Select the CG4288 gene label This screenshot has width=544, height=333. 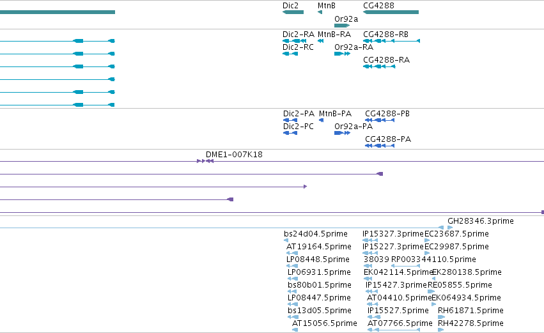pyautogui.click(x=378, y=6)
